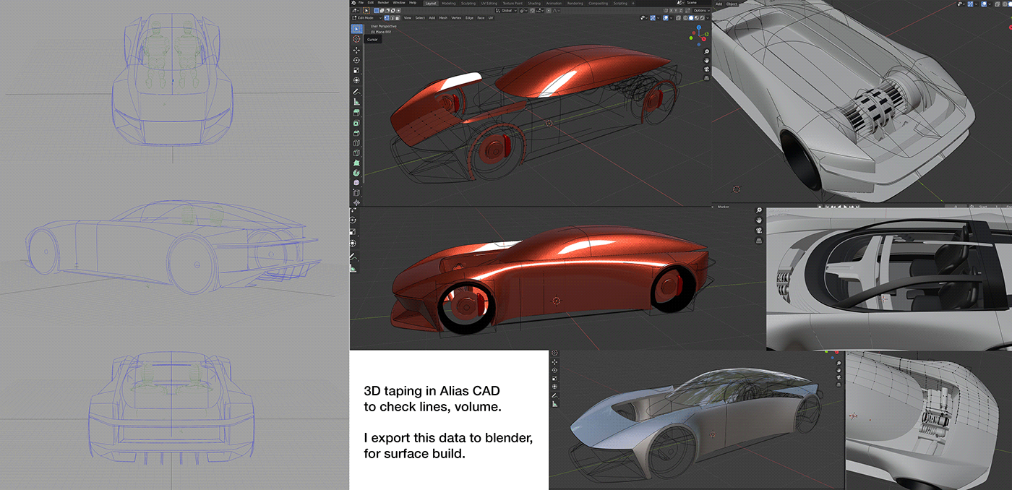This screenshot has height=490, width=1012.
Task: Open the Edit Mode dropdown
Action: click(366, 17)
